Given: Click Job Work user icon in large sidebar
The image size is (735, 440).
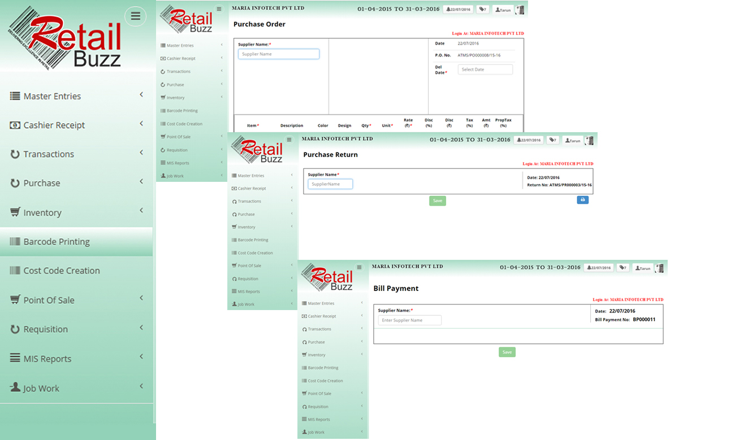Looking at the screenshot, I should 15,387.
